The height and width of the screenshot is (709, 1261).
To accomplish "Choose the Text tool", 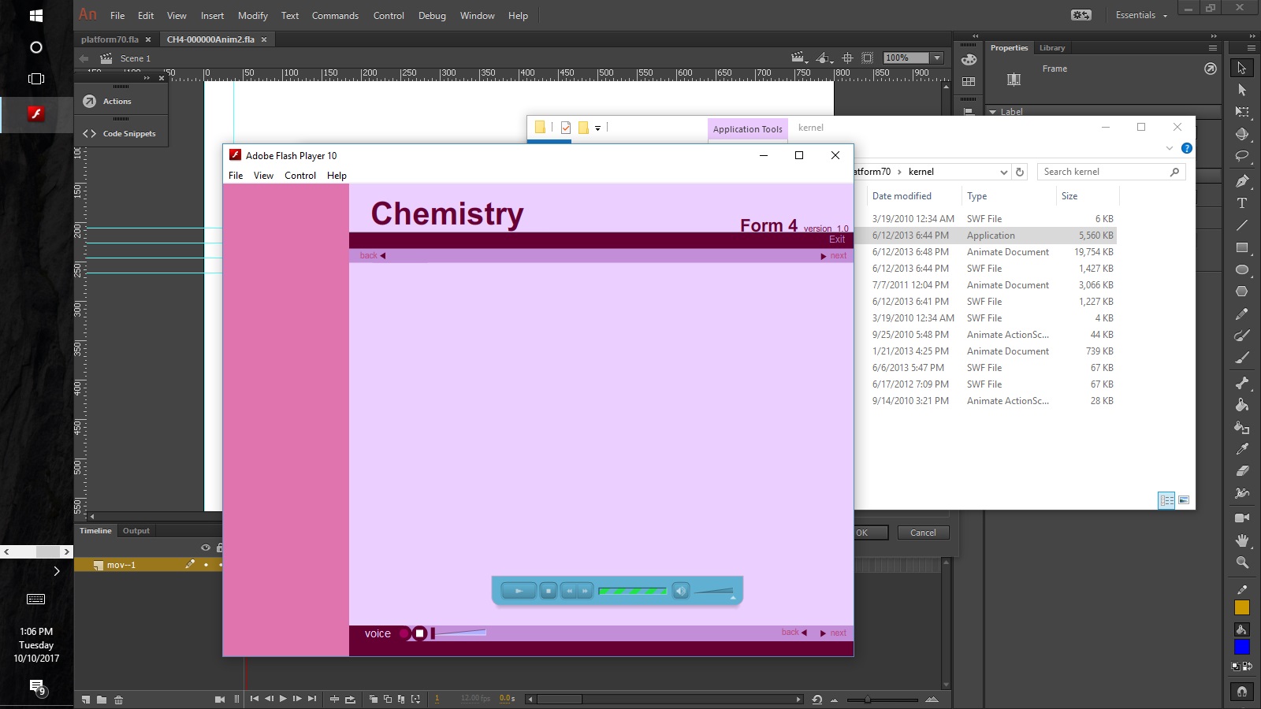I will [1242, 203].
